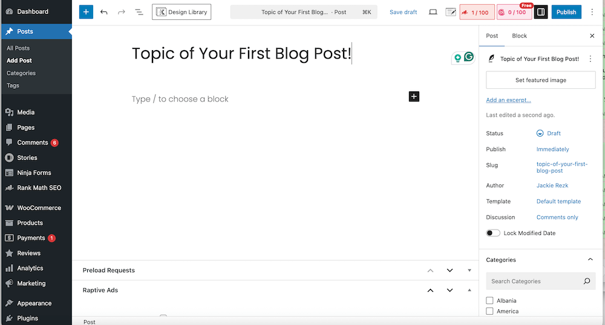The height and width of the screenshot is (325, 605).
Task: Edit the slug topic-of-your-first-blog-post
Action: tap(562, 167)
